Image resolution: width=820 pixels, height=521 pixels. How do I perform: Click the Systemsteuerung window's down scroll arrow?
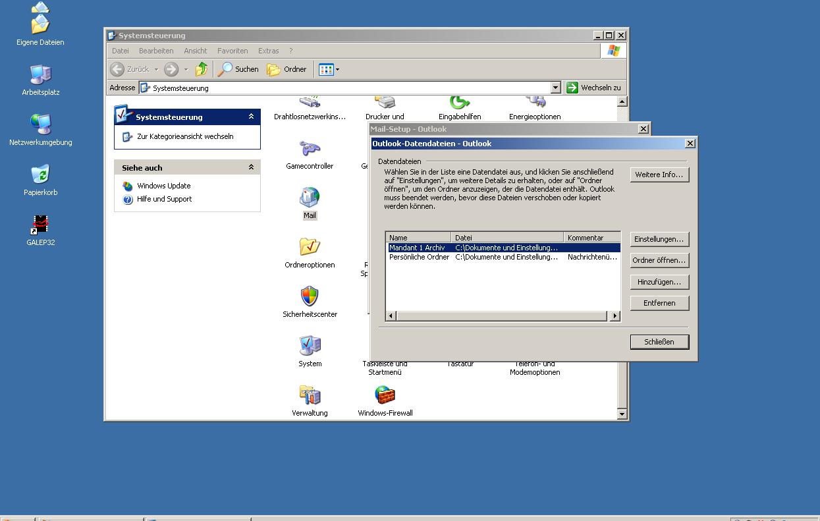click(x=622, y=414)
